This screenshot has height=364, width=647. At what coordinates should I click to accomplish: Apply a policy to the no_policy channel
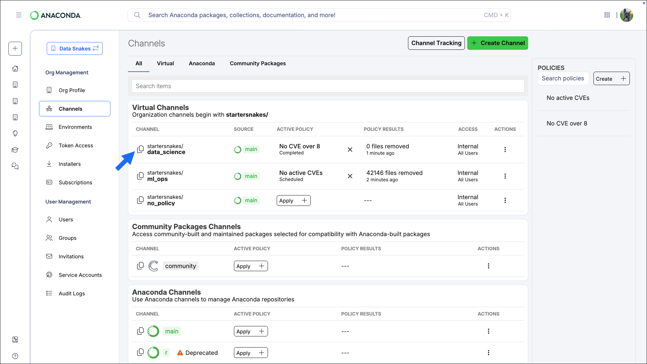pyautogui.click(x=293, y=201)
